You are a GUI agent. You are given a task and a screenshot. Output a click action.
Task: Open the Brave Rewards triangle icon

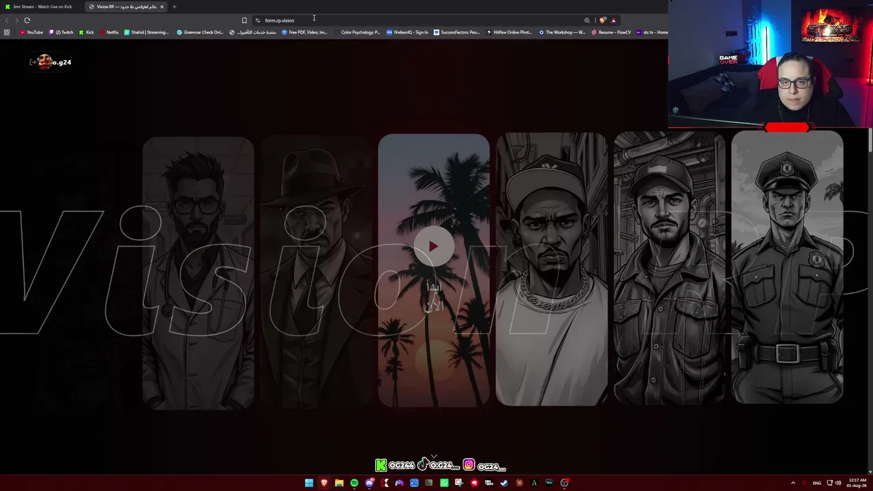click(613, 20)
